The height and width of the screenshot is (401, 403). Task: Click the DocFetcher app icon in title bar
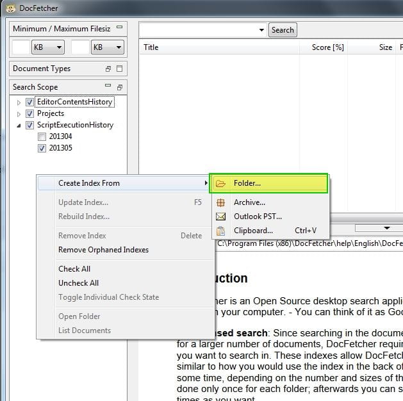click(10, 8)
